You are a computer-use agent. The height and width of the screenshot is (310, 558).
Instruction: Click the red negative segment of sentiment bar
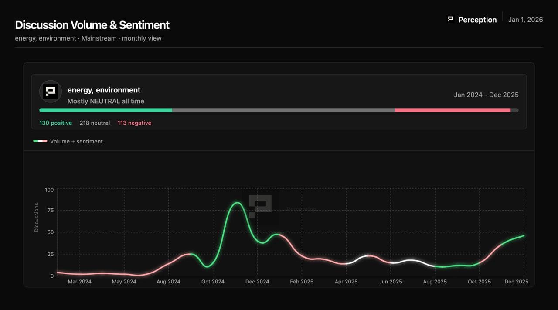pos(453,110)
